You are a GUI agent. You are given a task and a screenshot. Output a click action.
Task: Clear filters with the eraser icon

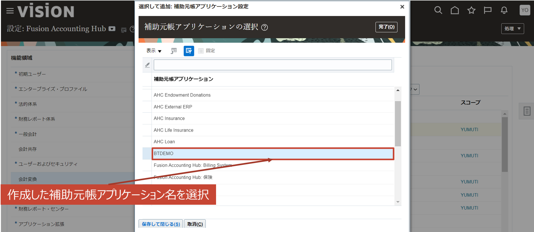147,65
